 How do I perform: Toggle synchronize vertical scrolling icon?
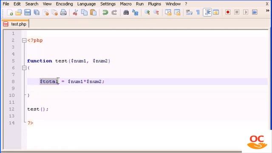coord(168,12)
